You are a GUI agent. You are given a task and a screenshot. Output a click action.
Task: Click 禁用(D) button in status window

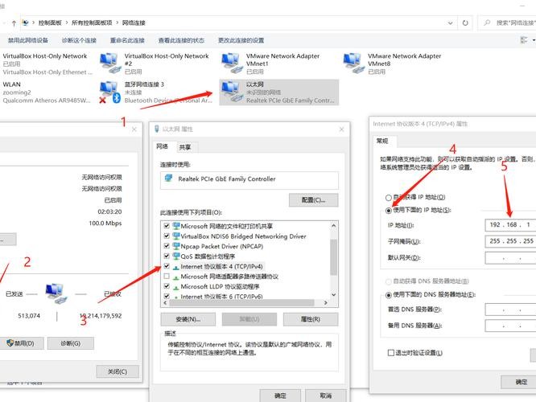pyautogui.click(x=21, y=343)
